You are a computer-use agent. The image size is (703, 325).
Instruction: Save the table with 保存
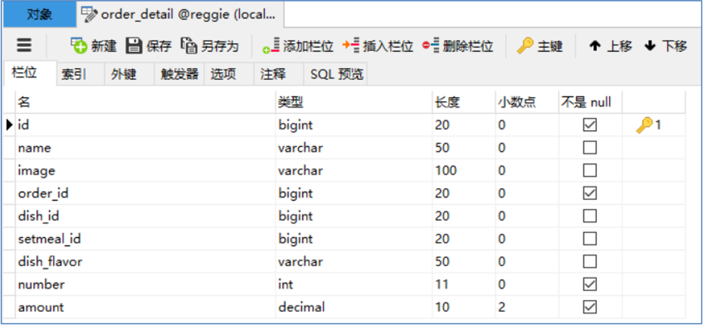(x=149, y=46)
